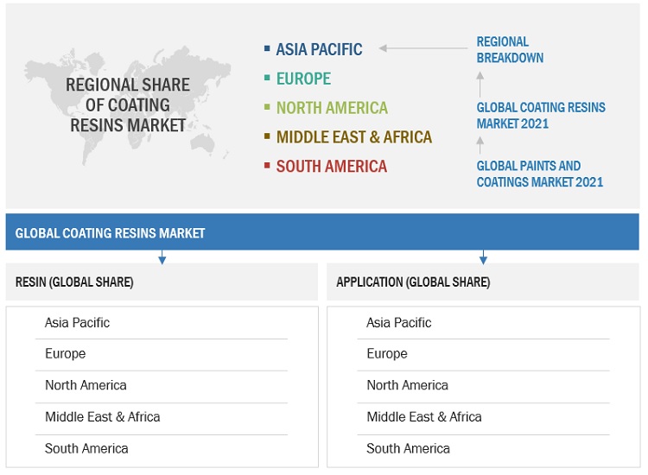Viewport: 648px width, 475px height.
Task: Click the up arrow below Regional Breakdown
Action: pos(481,84)
